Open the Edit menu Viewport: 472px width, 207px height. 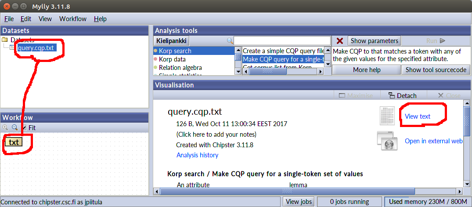(26, 19)
